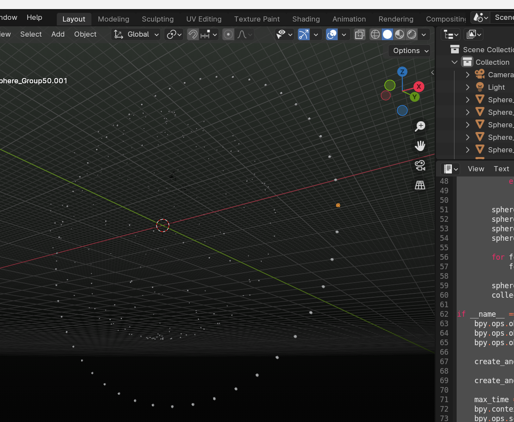This screenshot has width=514, height=422.
Task: Switch to Wireframe viewport shading
Action: click(375, 34)
